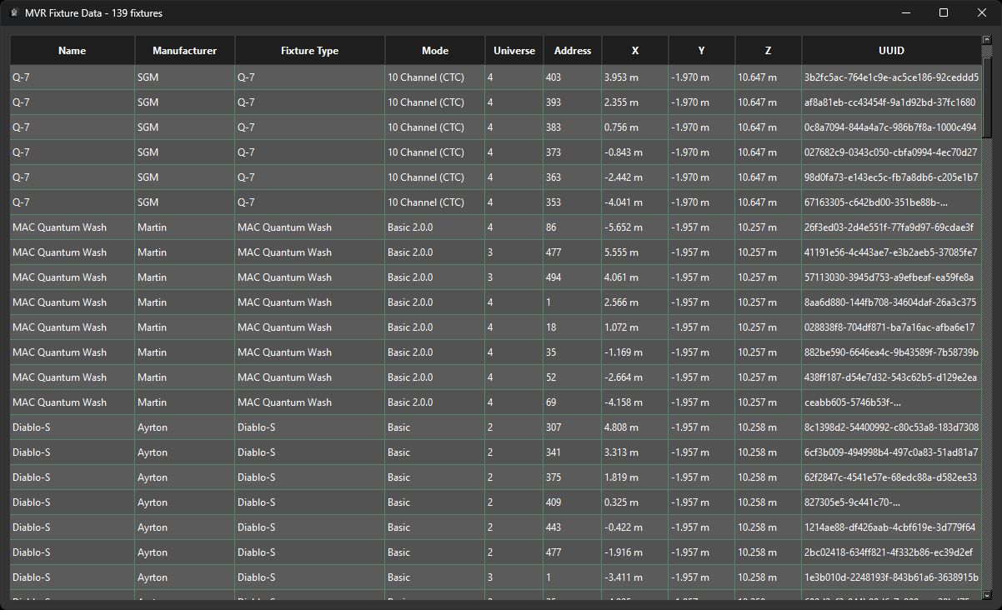Click the Address column header
Image resolution: width=1002 pixels, height=610 pixels.
pyautogui.click(x=573, y=51)
